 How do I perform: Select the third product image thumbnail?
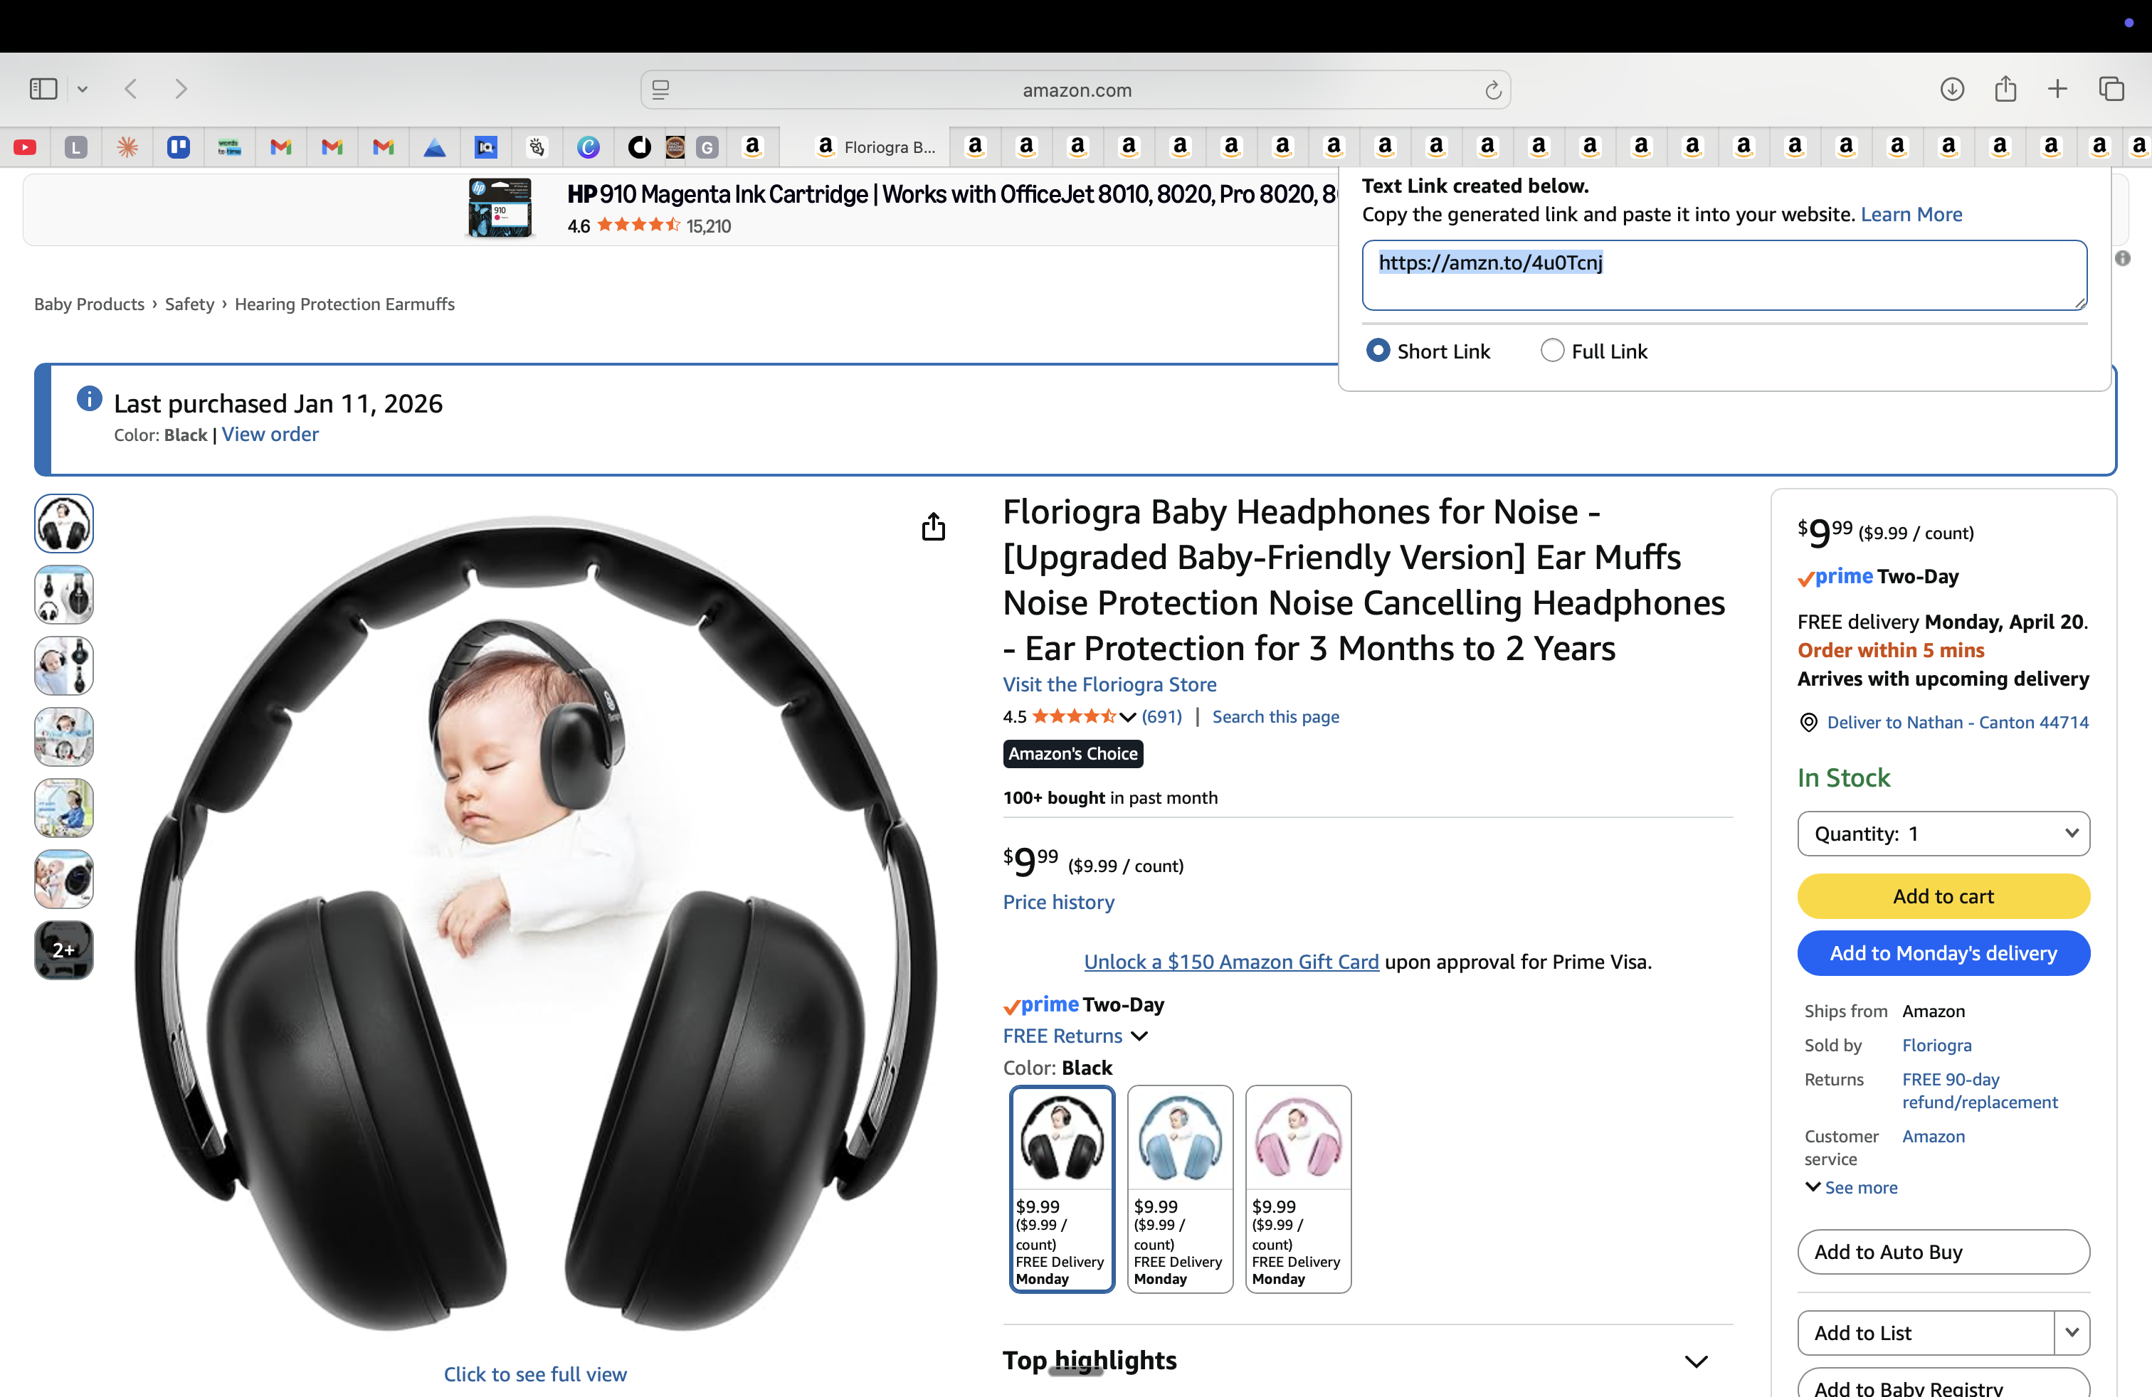tap(64, 666)
